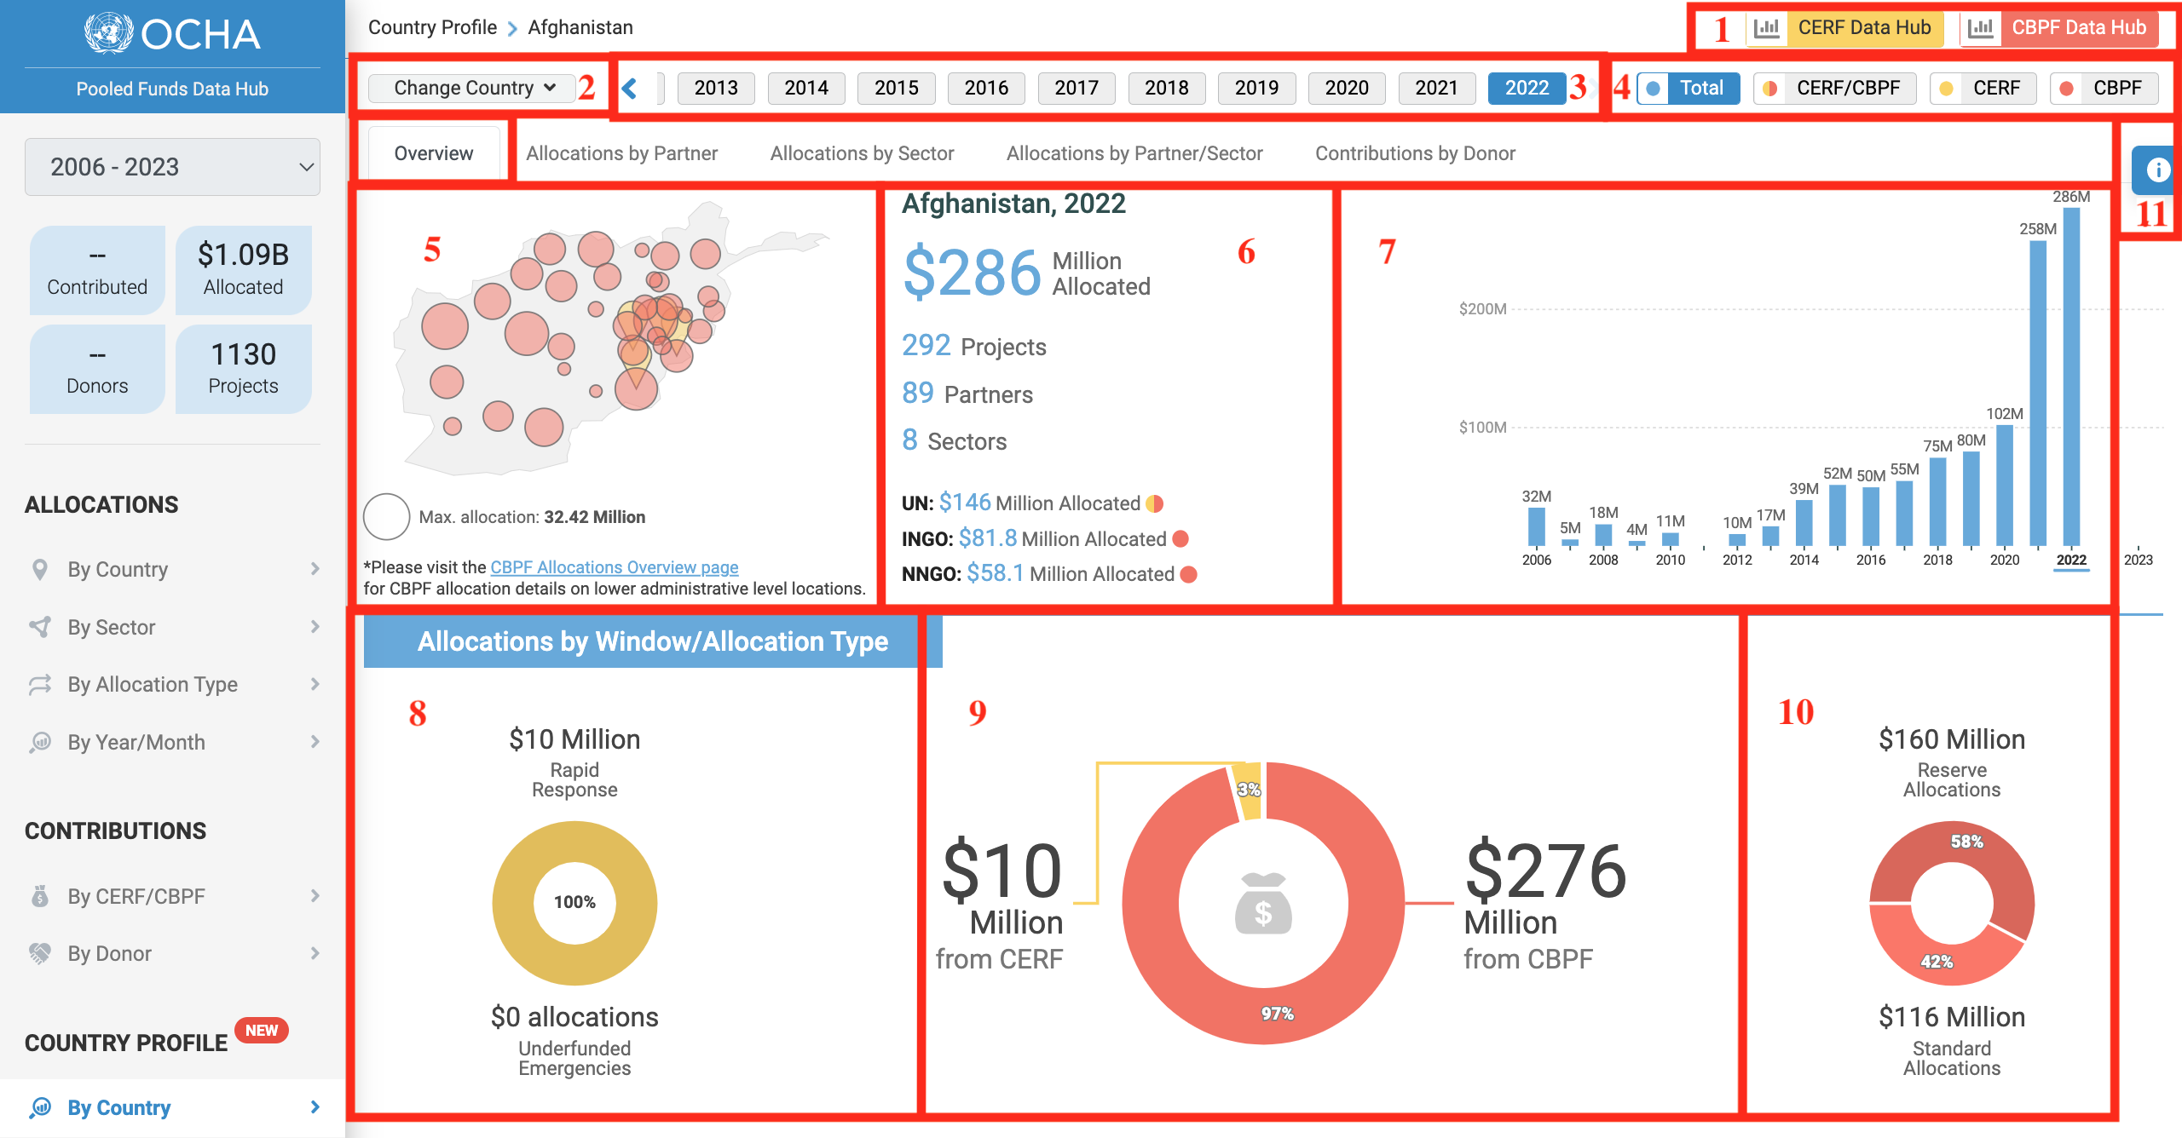Click the 58% Reserve Allocations segment
The height and width of the screenshot is (1138, 2182).
(x=1968, y=842)
